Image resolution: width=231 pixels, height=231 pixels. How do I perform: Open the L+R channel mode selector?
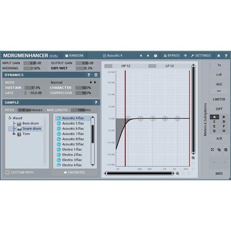tap(219, 75)
